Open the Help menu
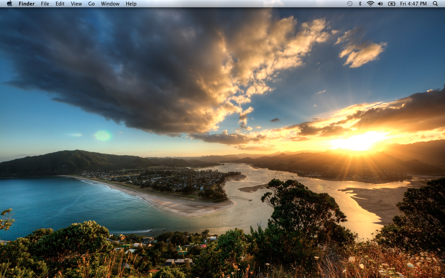Viewport: 445px width, 278px height. 131,4
